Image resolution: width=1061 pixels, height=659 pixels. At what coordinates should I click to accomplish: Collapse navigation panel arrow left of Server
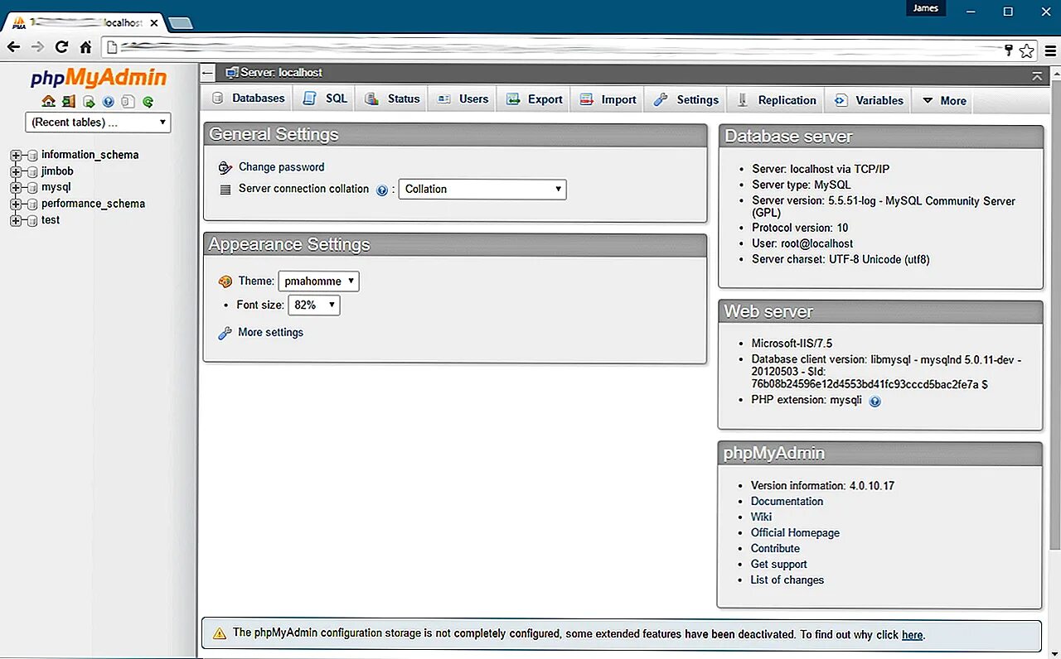(208, 73)
